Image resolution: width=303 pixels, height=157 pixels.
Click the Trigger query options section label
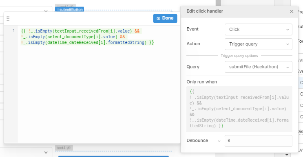tap(239, 56)
